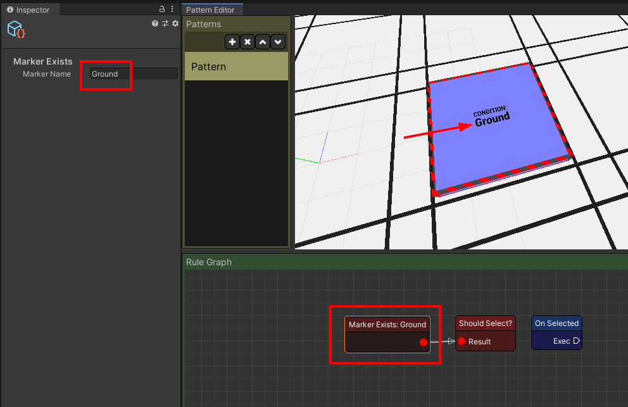This screenshot has height=407, width=628.
Task: Add a new pattern with the plus button
Action: click(x=232, y=42)
